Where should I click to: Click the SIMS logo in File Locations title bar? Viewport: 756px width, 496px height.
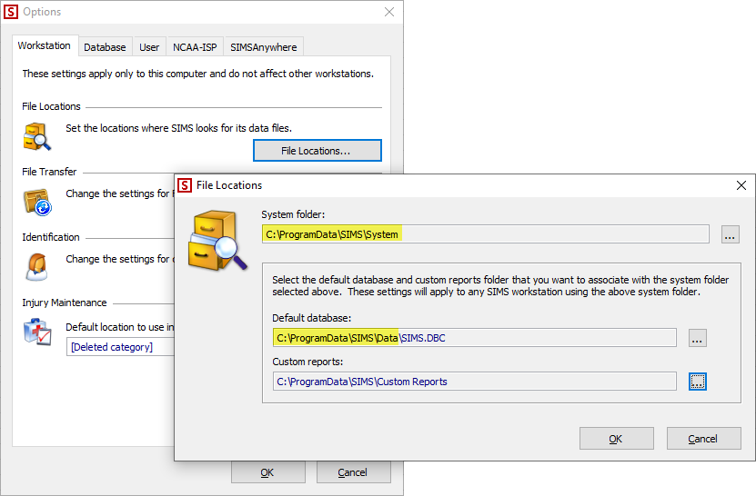pos(185,185)
